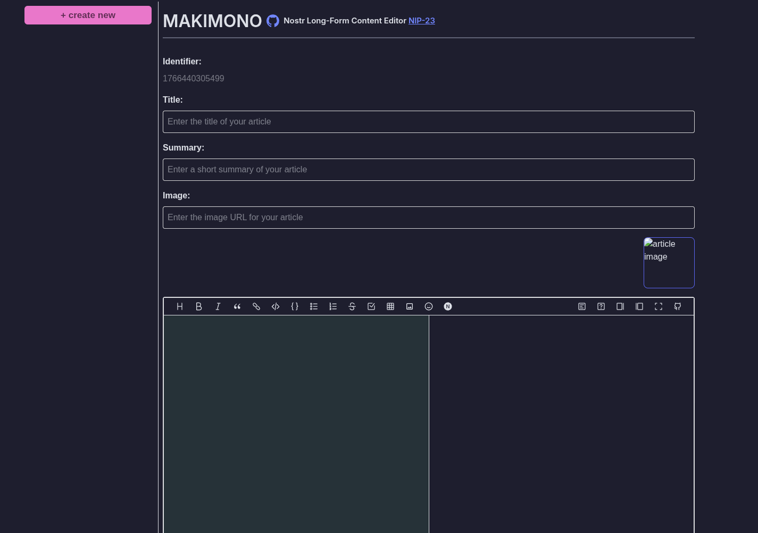758x533 pixels.
Task: Insert inline code
Action: coord(276,306)
